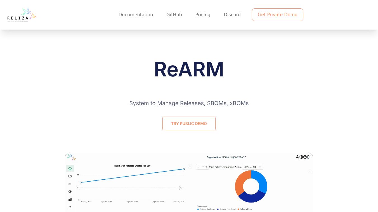Select the Home icon in demo sidebar
This screenshot has height=212, width=378.
70,168
